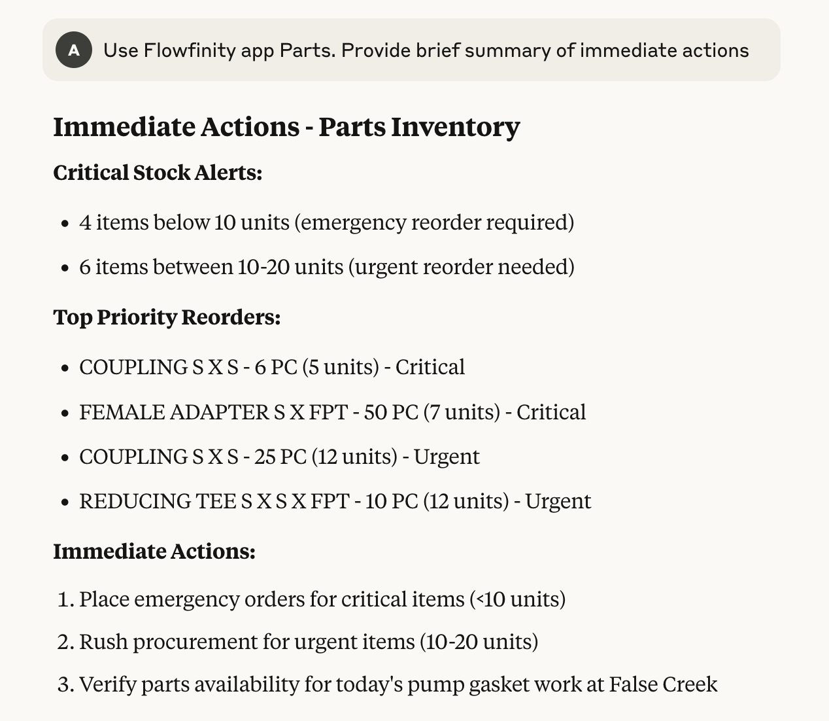This screenshot has width=829, height=721.
Task: Click the word Urgent after REDUCING TEE
Action: click(558, 501)
